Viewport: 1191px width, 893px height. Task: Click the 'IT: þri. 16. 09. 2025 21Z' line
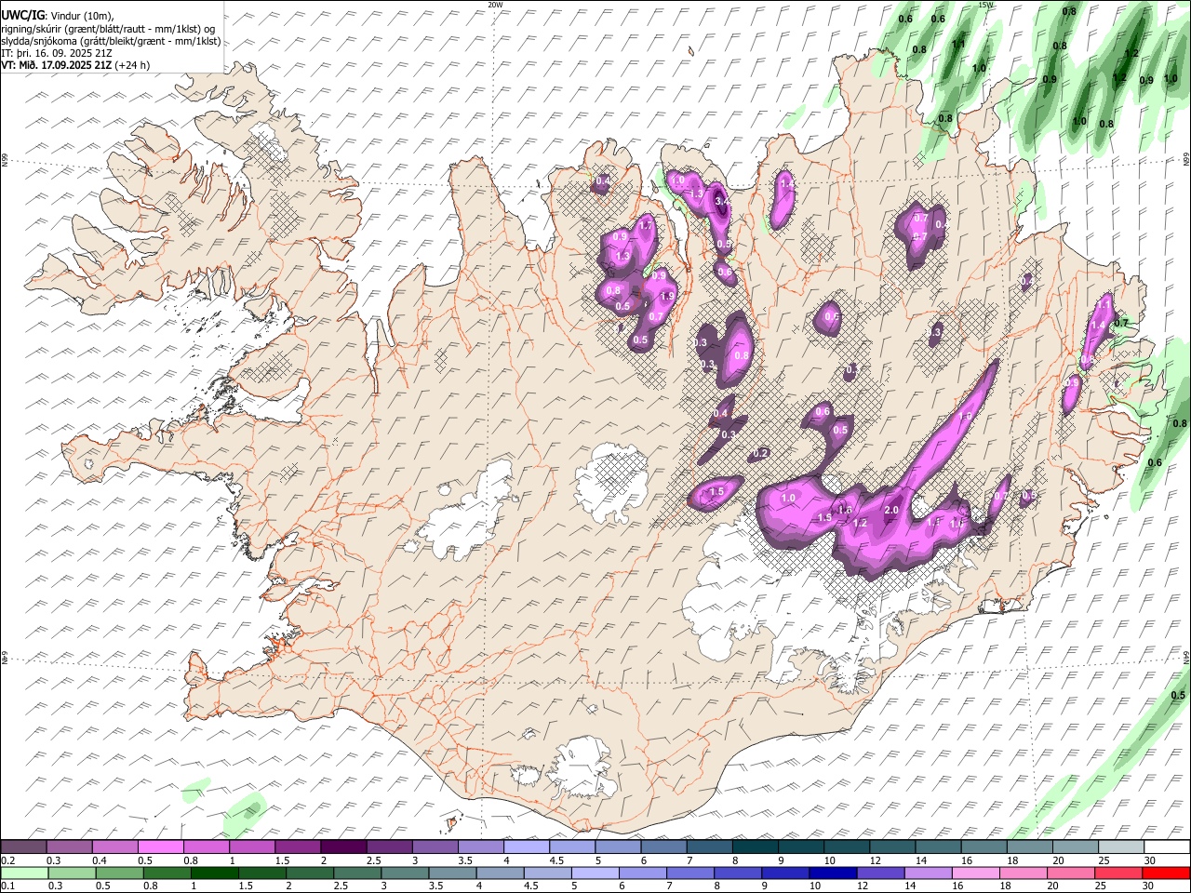coord(57,53)
